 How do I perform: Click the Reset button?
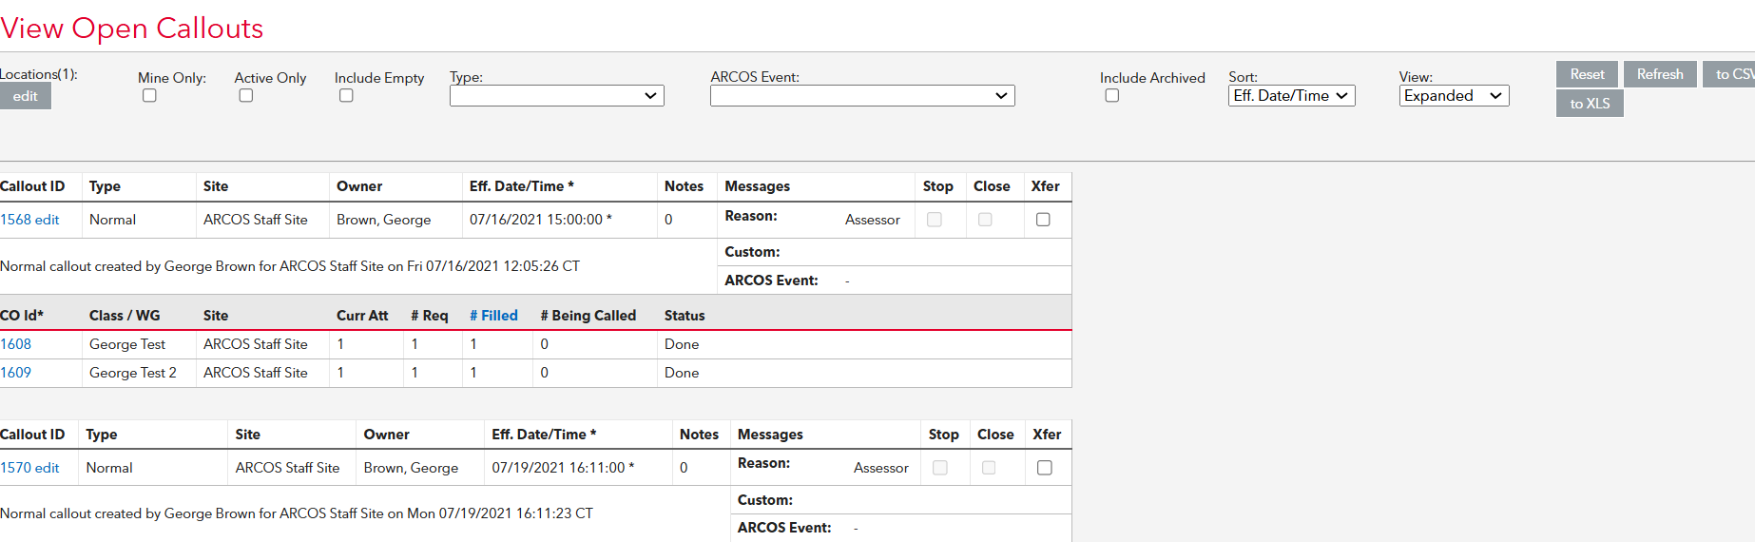click(x=1586, y=74)
